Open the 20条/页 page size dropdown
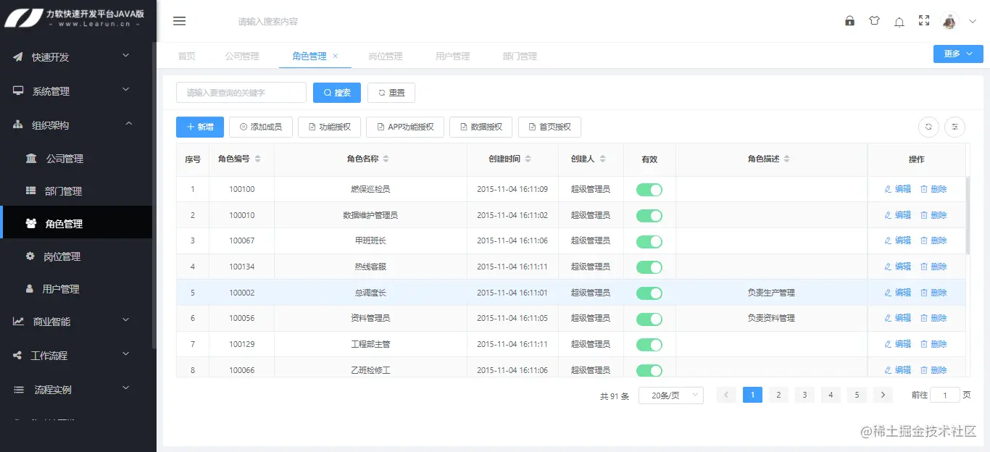The height and width of the screenshot is (452, 990). [670, 395]
